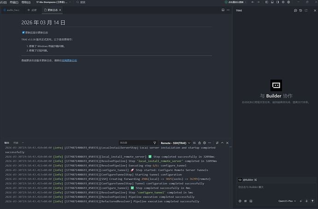Click the title bar search box

coord(81,2)
